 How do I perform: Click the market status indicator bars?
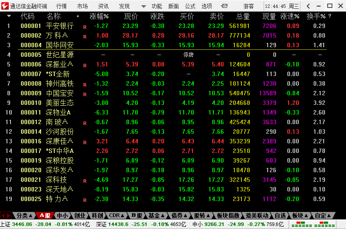pos(313,224)
